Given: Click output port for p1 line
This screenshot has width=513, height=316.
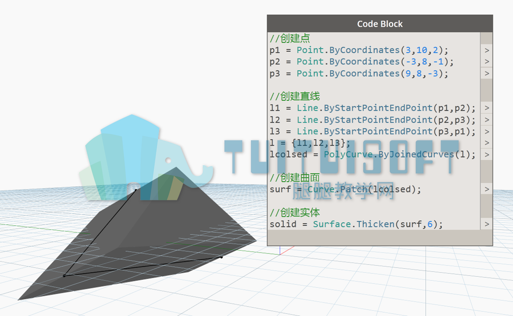Looking at the screenshot, I should (487, 50).
